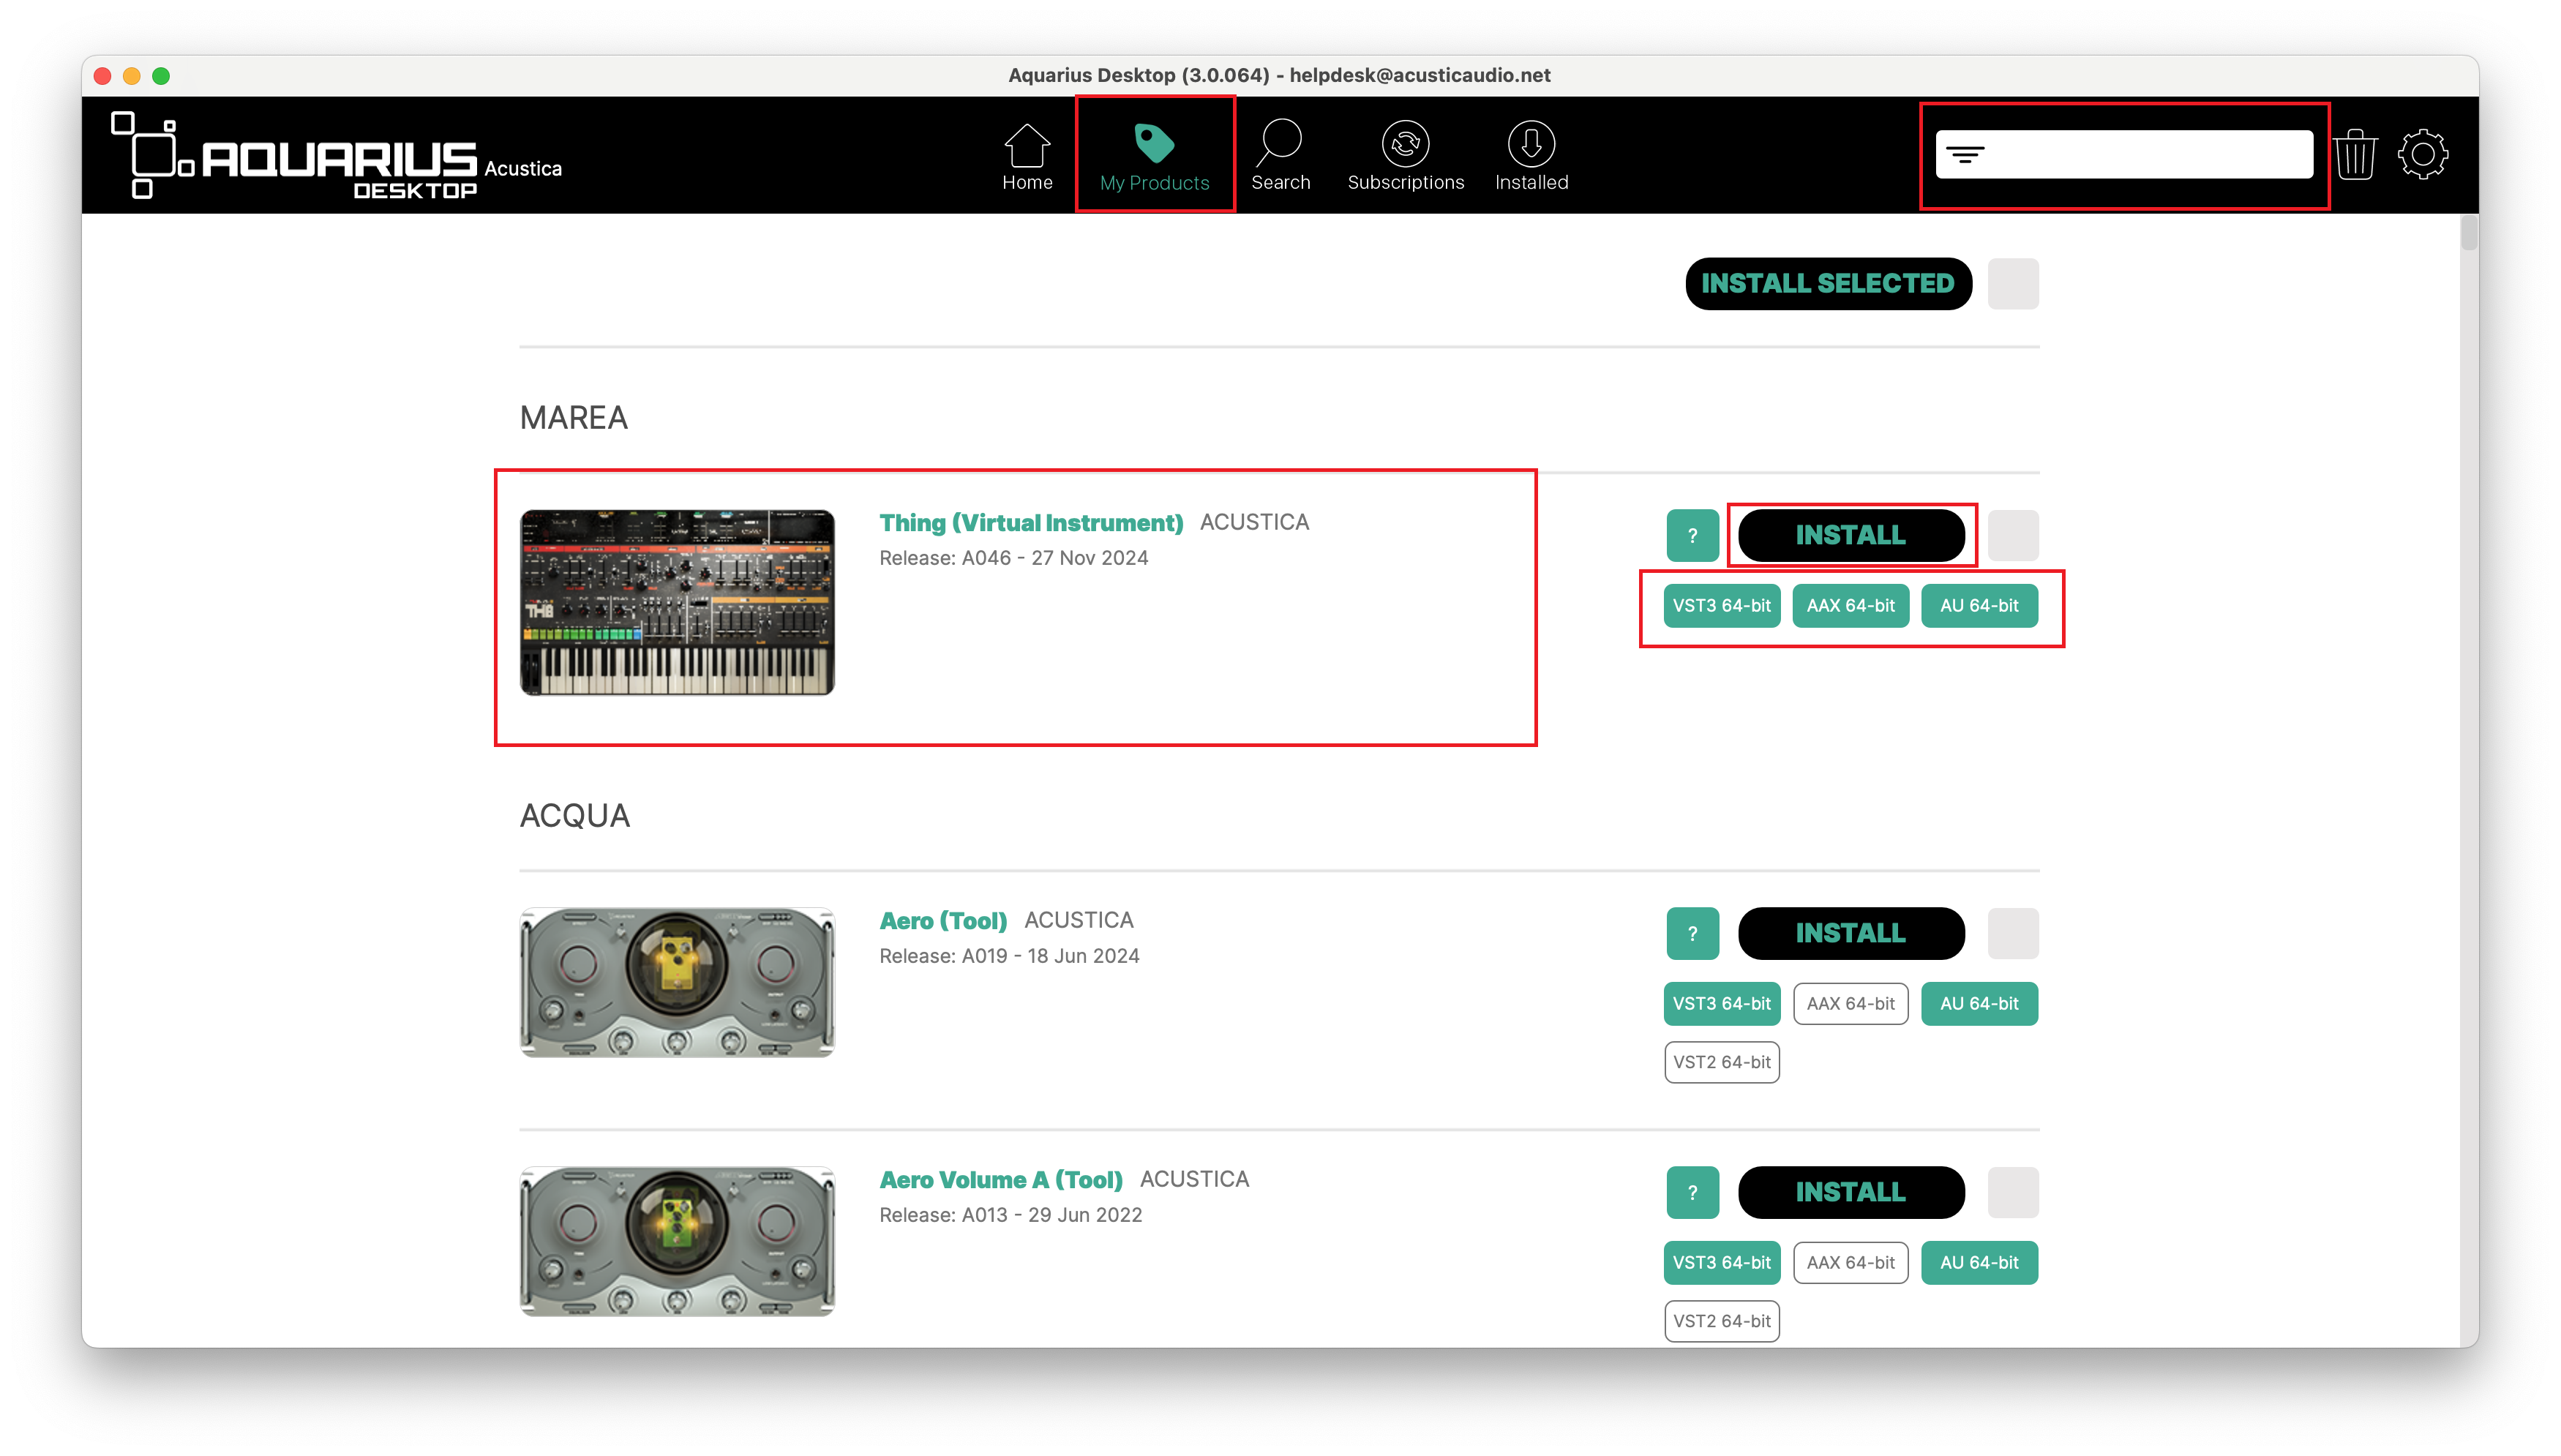Tick the checkbox beside Thing's Install button

2012,535
